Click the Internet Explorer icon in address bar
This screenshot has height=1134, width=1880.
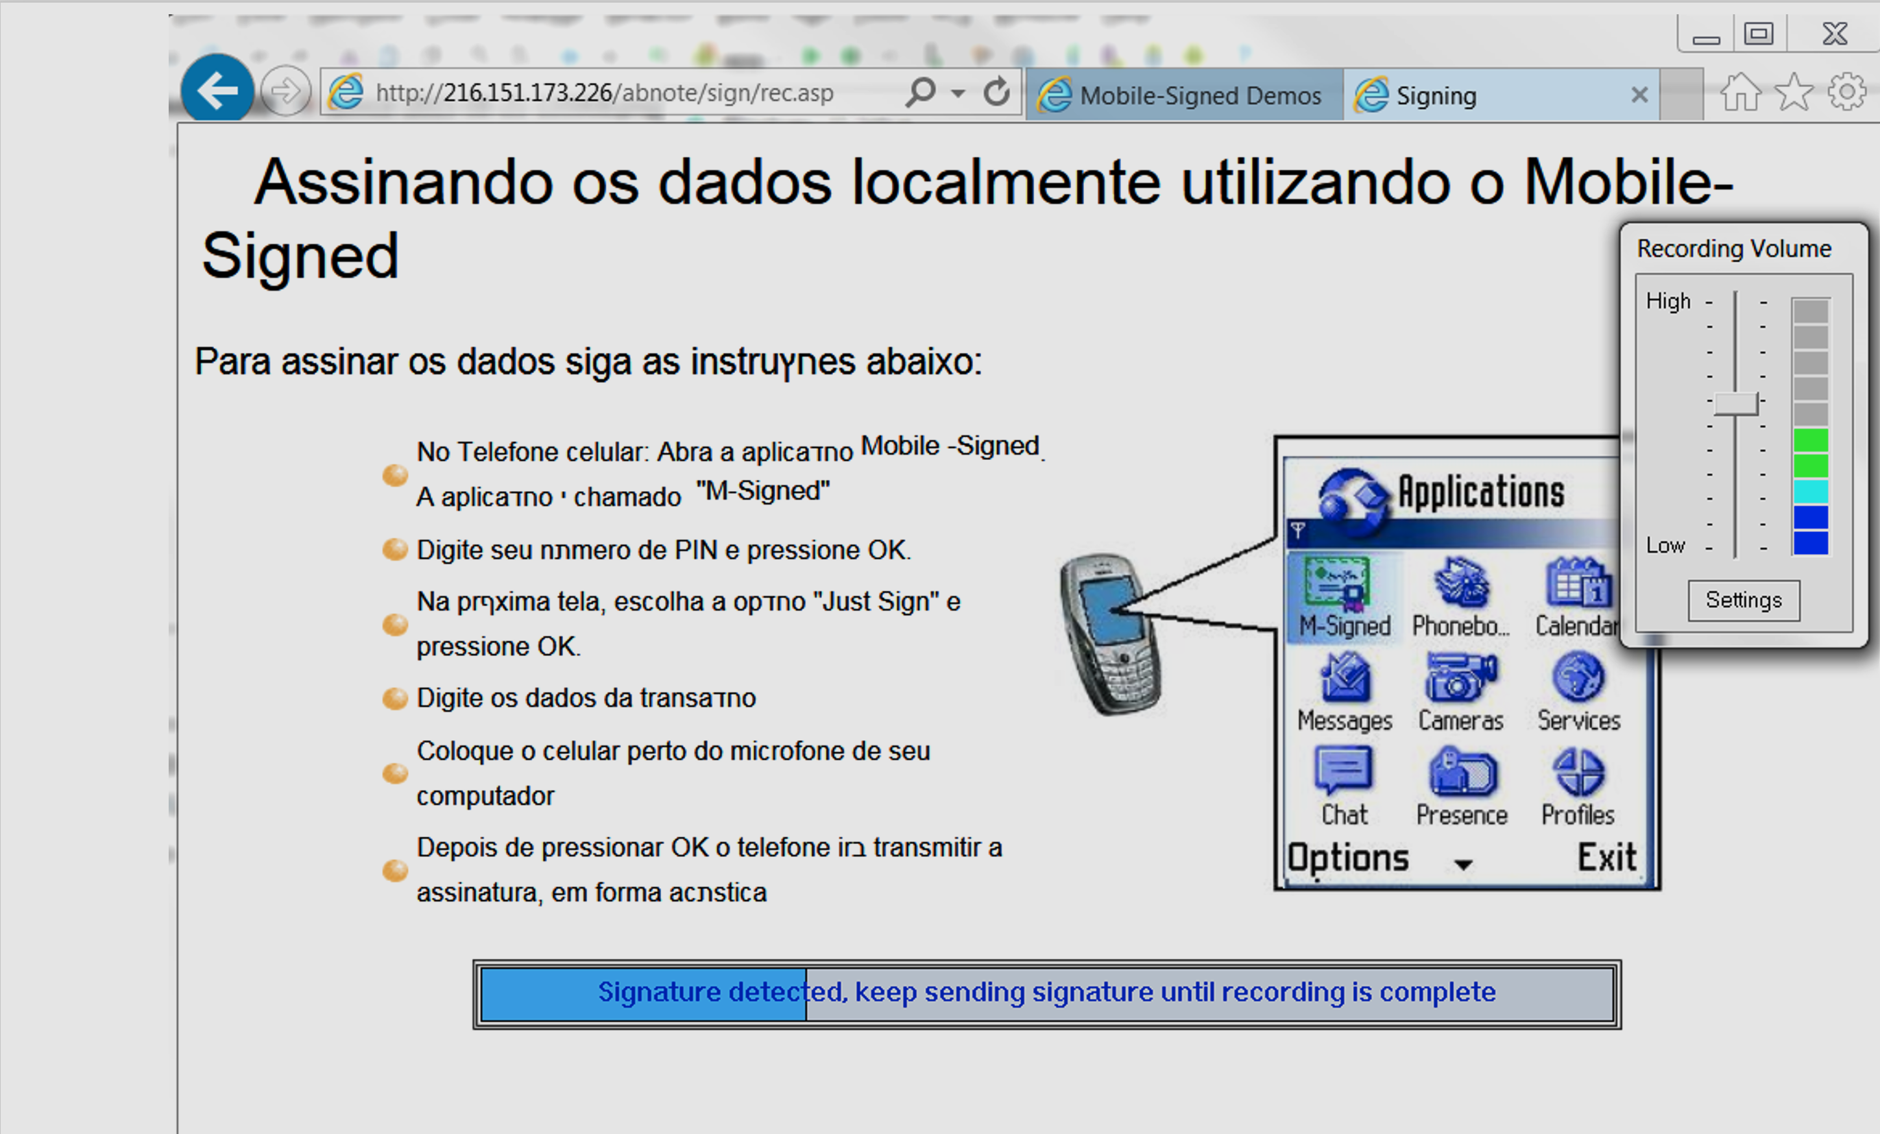pyautogui.click(x=346, y=92)
